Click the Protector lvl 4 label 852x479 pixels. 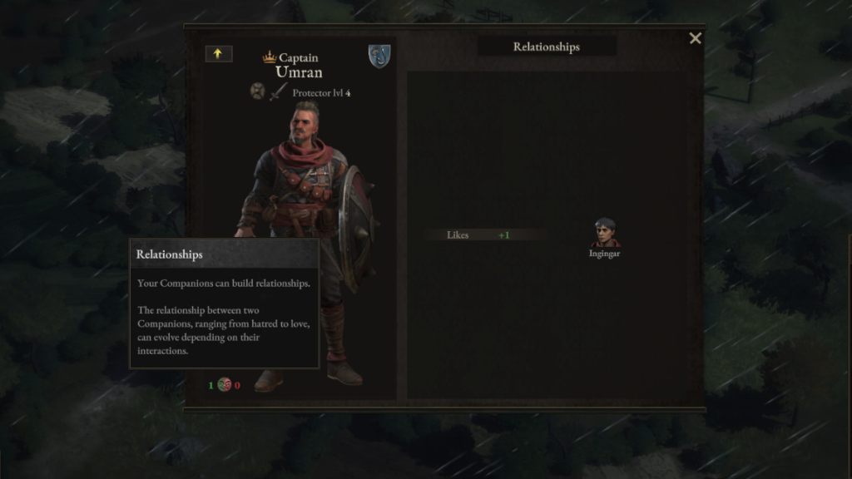[321, 93]
